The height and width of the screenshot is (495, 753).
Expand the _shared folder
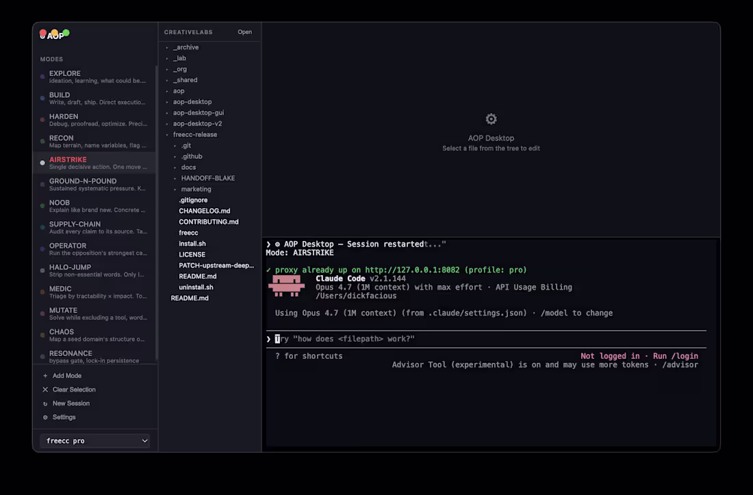tap(210, 80)
